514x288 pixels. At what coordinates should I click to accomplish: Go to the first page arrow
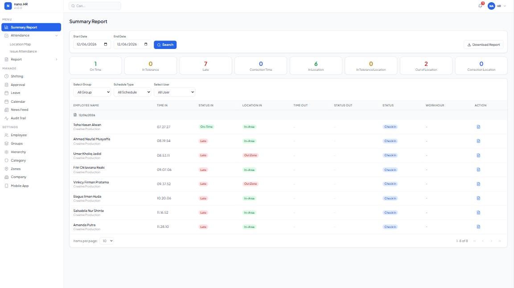coord(475,241)
